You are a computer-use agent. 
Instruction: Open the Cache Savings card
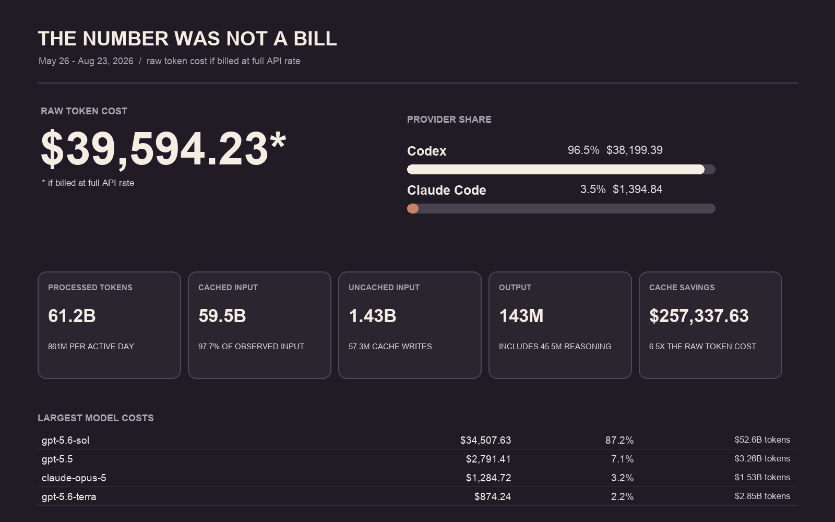[710, 325]
